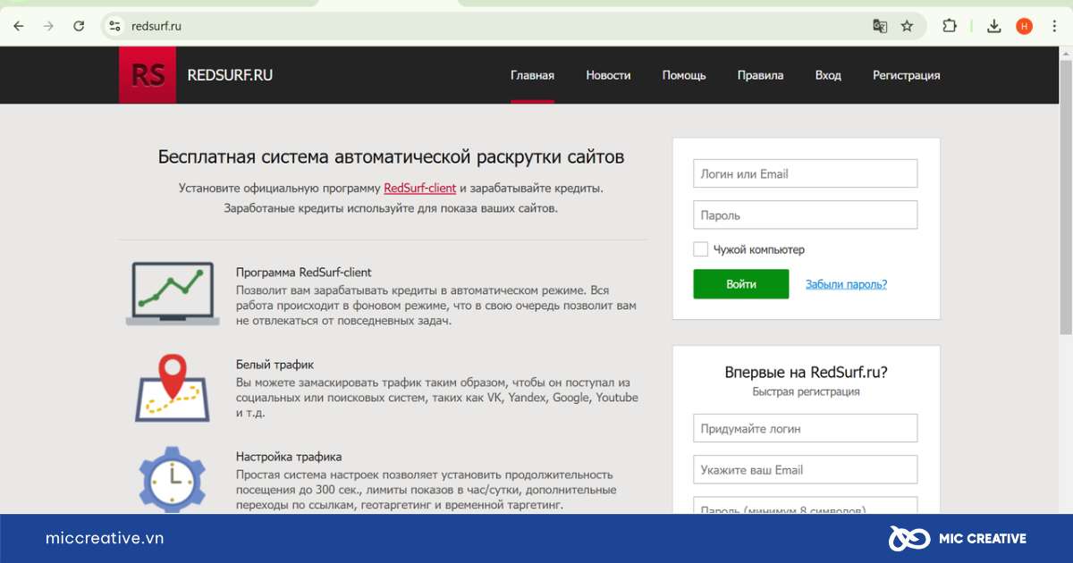Bookmark this page with the star icon
Screen dimensions: 1073x563
pyautogui.click(x=907, y=26)
